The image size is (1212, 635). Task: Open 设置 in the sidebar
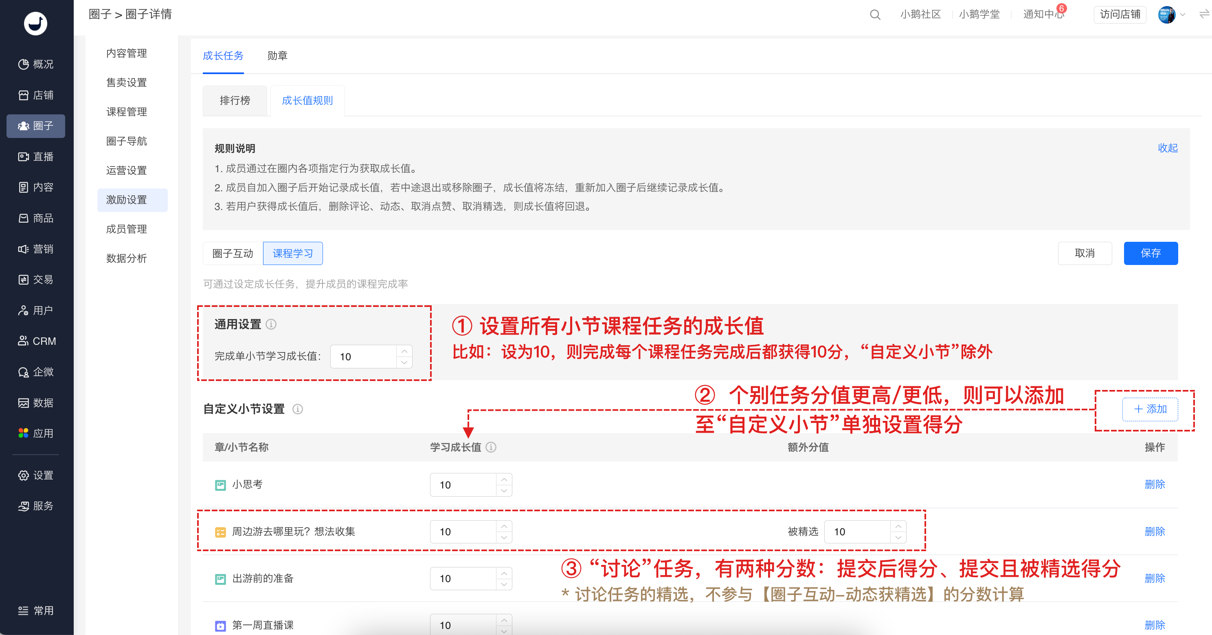click(36, 475)
